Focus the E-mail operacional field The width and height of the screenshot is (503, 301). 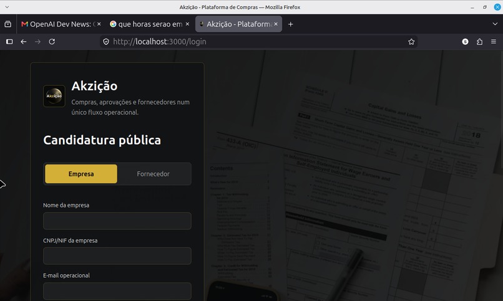point(117,291)
